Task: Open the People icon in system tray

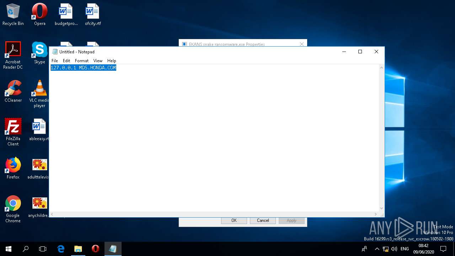Action: 364,249
